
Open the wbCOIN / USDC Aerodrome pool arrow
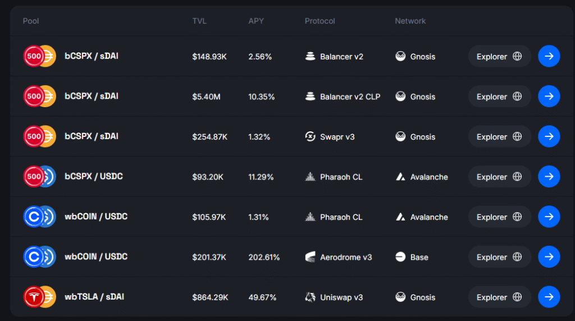point(549,257)
